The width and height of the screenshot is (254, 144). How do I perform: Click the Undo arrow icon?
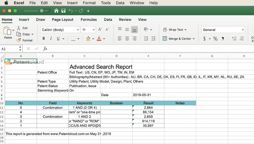click(70, 11)
